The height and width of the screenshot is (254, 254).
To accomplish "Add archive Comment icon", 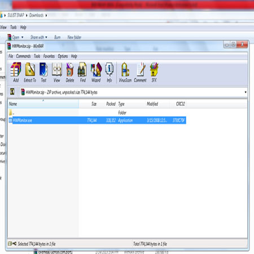I will coord(140,72).
